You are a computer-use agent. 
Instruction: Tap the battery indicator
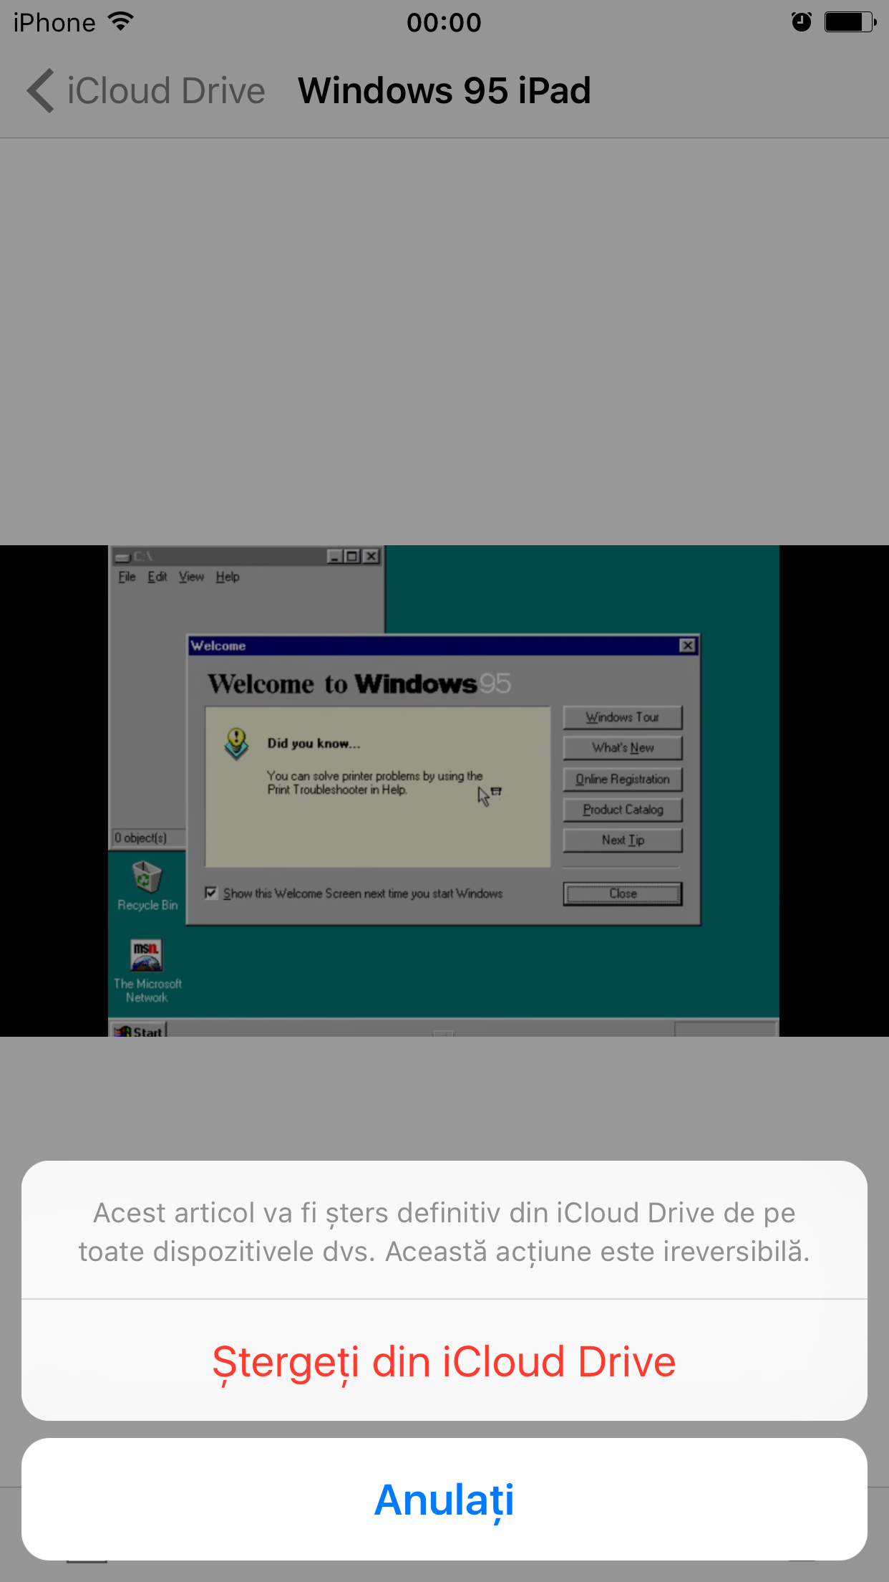(850, 22)
